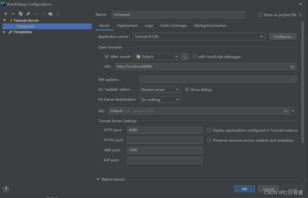Open the Code Coverage tab
308x198 pixels.
[x=173, y=26]
